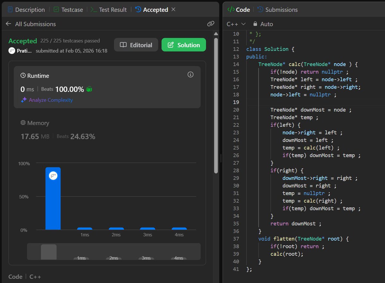Screen dimensions: 385x283
Task: Click the Testcase checkbox icon
Action: pos(56,10)
